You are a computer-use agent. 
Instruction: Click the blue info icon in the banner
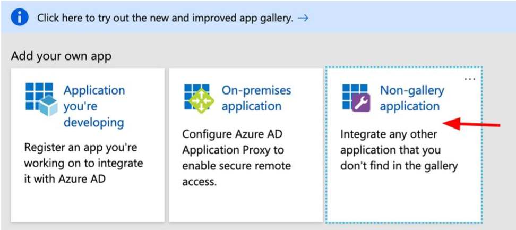pyautogui.click(x=20, y=18)
